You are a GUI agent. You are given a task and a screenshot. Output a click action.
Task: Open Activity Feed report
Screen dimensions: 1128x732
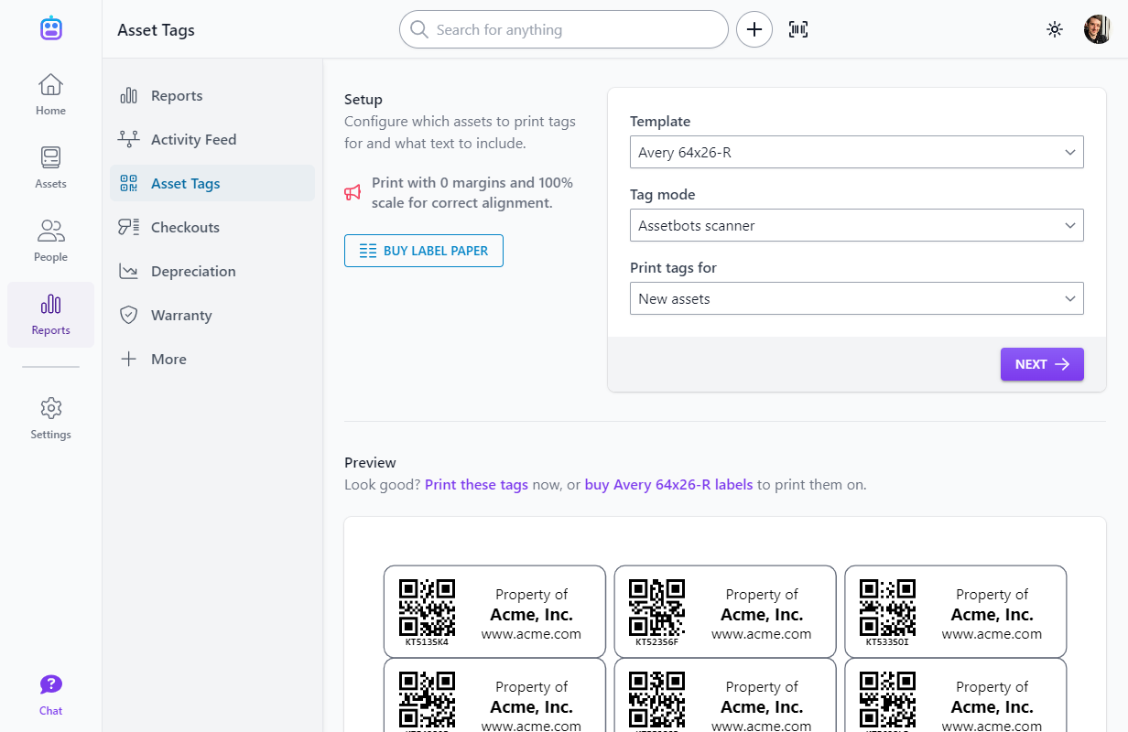click(211, 139)
